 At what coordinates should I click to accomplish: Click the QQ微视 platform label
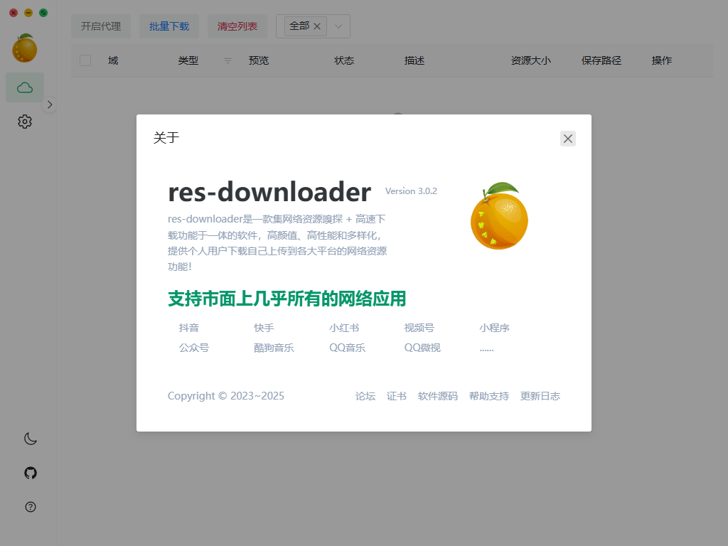point(422,348)
